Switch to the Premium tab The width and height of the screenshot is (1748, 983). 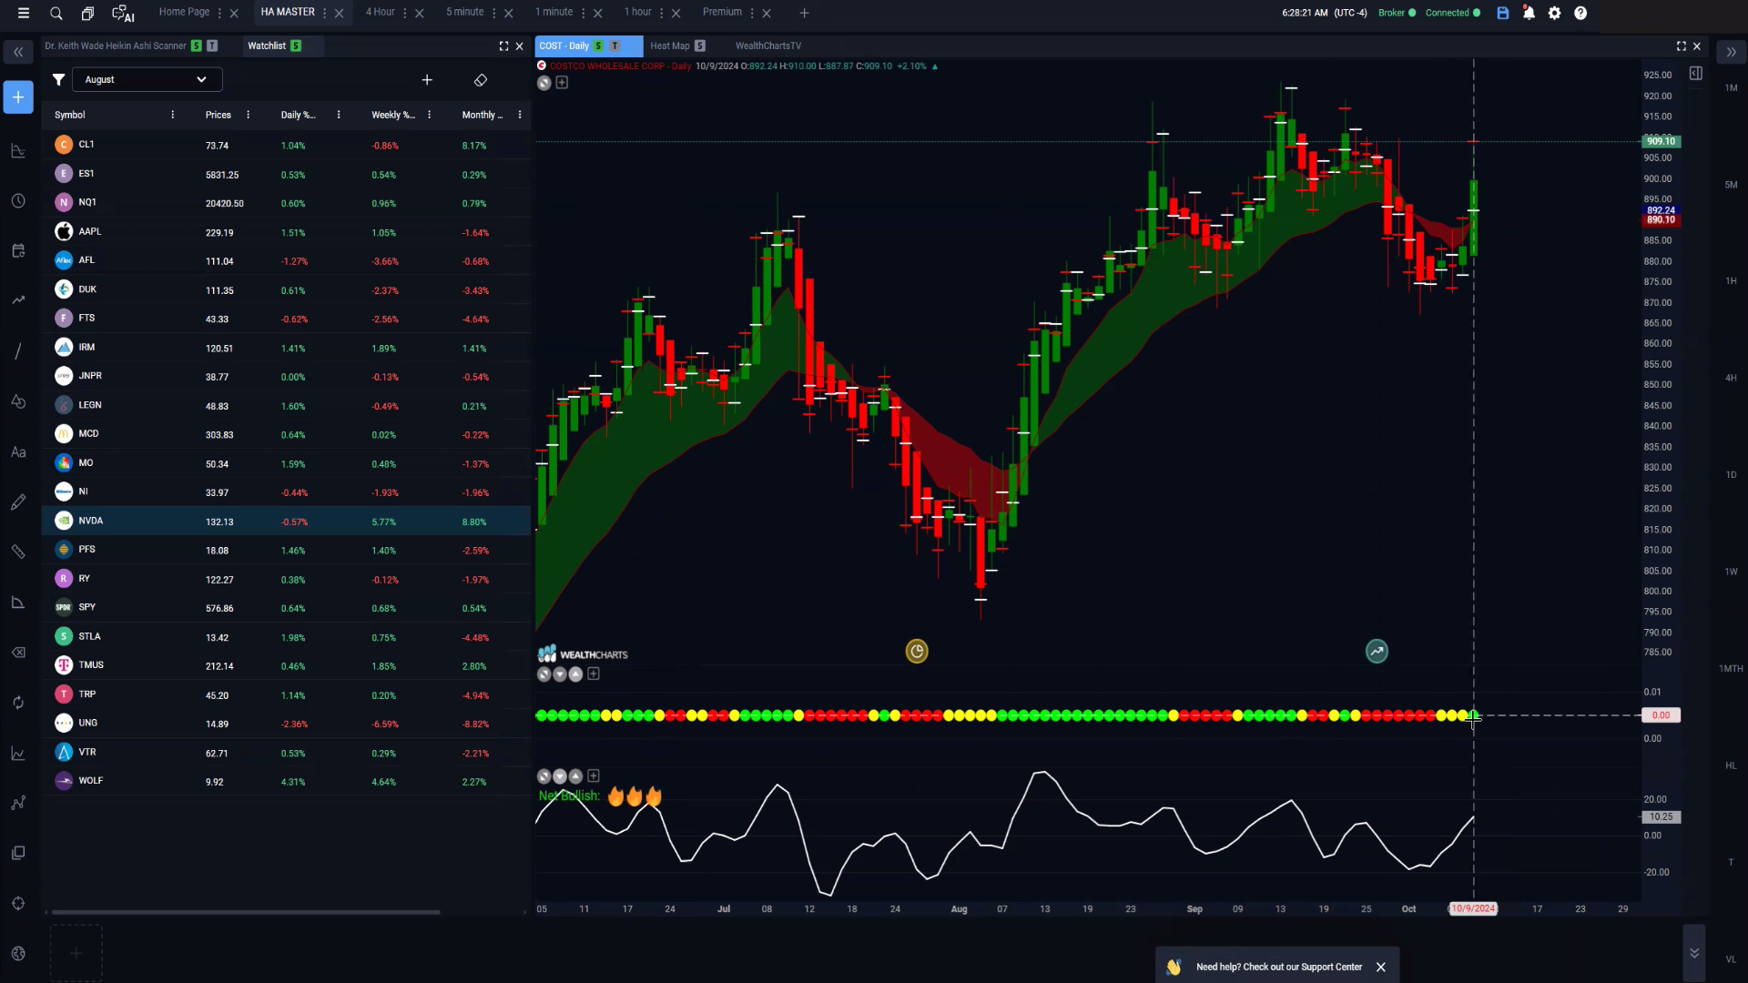click(722, 12)
